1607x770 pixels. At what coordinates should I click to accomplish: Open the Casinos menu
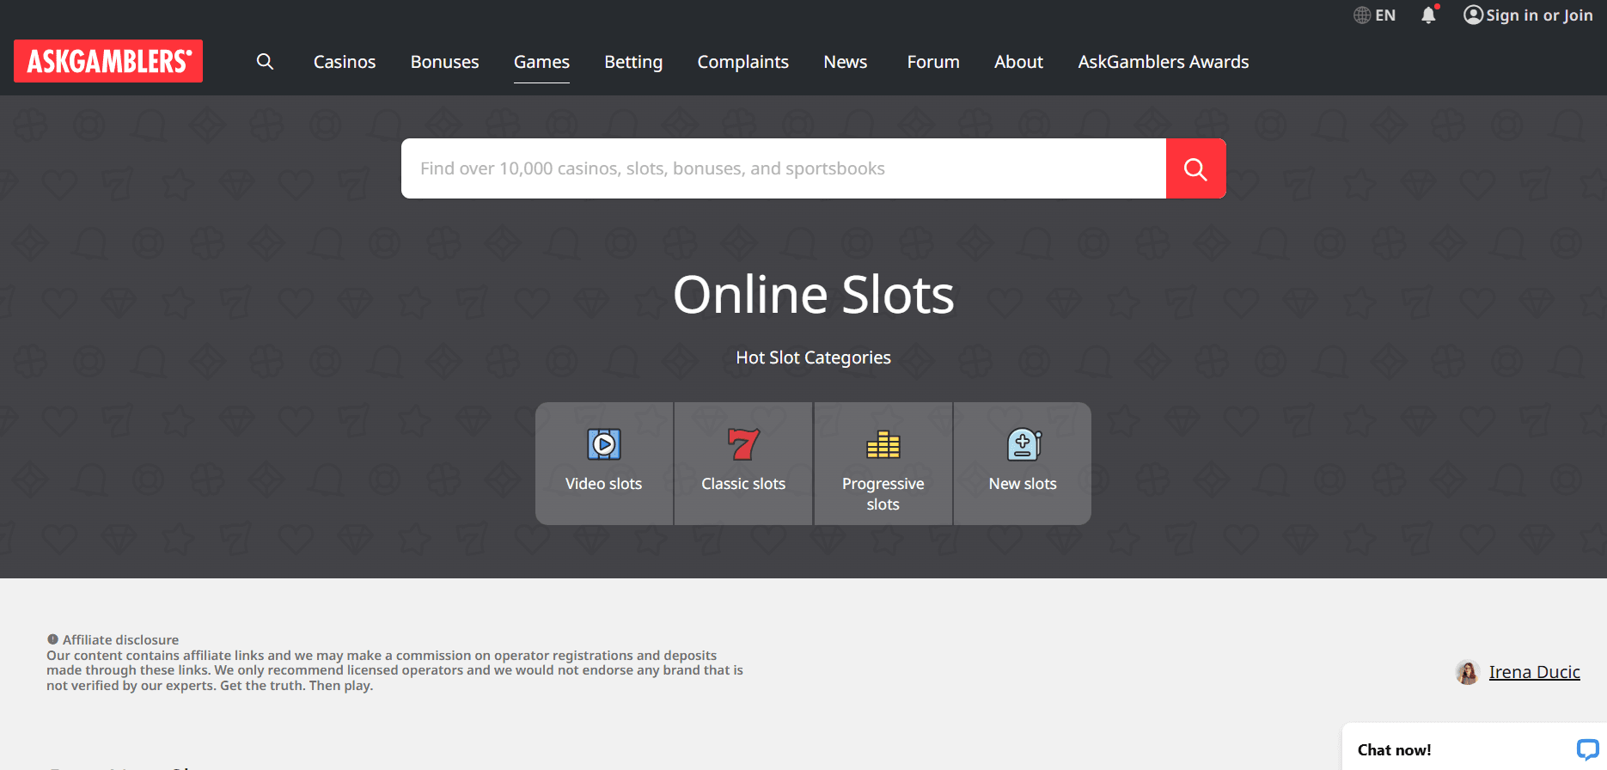click(345, 62)
